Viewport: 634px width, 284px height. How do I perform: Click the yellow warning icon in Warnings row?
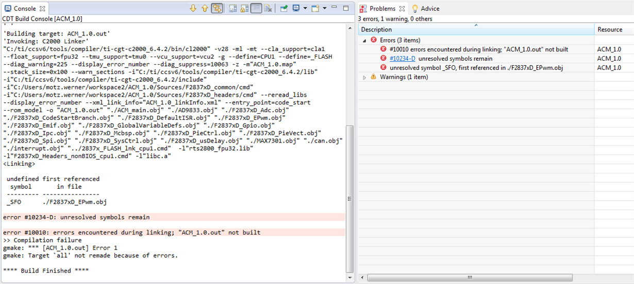pos(374,77)
